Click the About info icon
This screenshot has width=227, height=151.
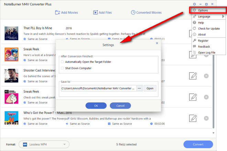pos(194,34)
